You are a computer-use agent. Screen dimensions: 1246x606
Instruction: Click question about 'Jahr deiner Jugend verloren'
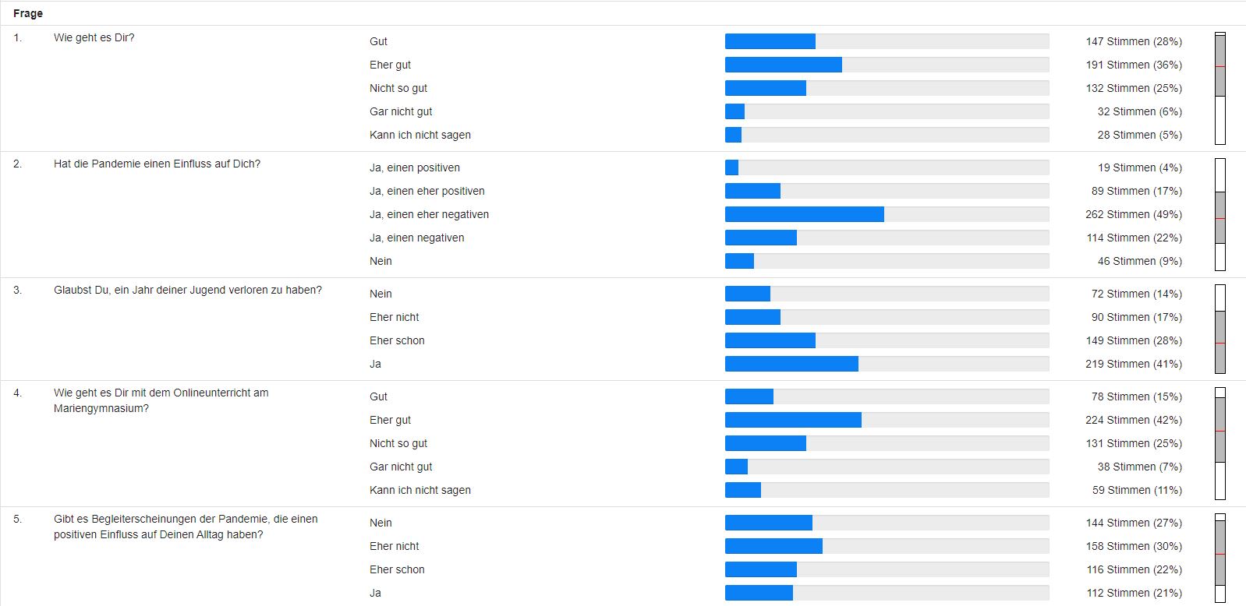point(188,290)
